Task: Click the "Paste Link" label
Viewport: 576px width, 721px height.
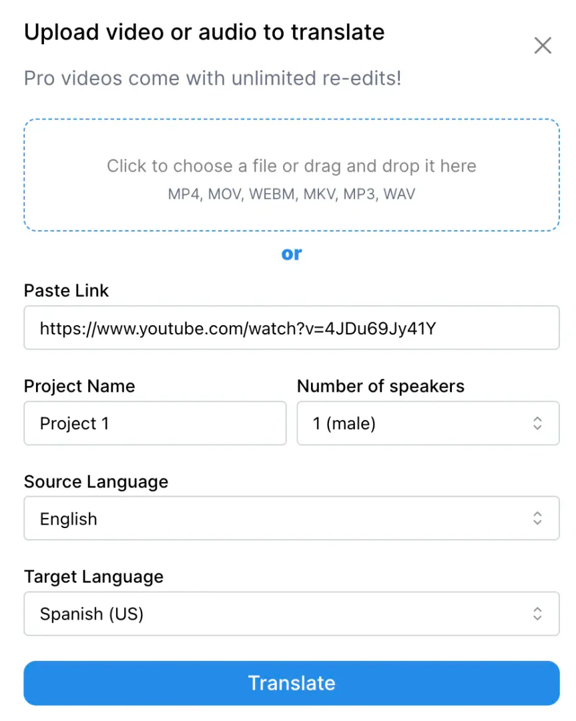Action: (x=66, y=290)
